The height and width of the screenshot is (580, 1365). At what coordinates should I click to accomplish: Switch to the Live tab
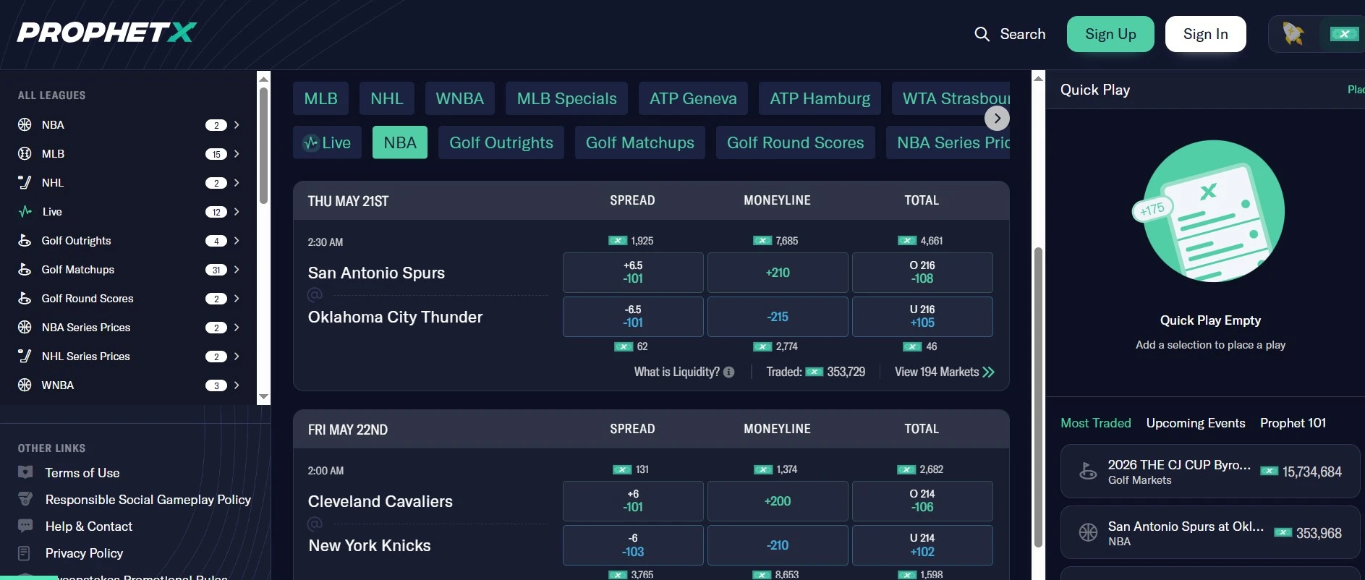tap(327, 142)
